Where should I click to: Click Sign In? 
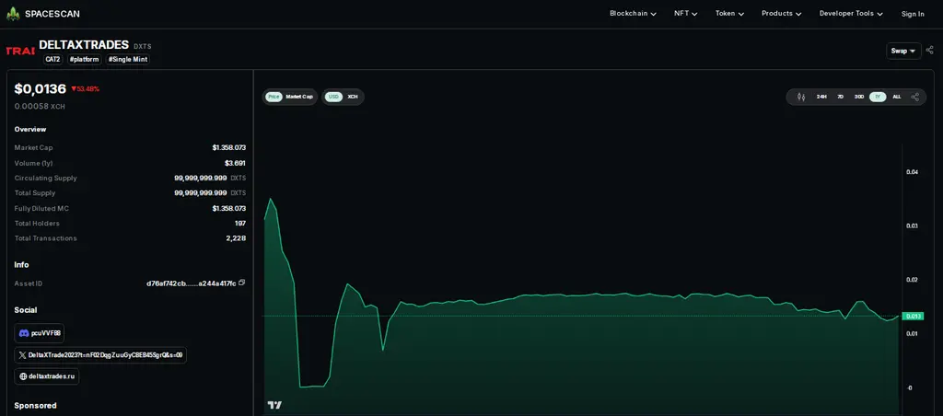coord(913,14)
